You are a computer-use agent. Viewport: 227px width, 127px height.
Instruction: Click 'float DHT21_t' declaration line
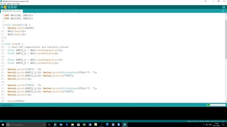[x=35, y=60]
